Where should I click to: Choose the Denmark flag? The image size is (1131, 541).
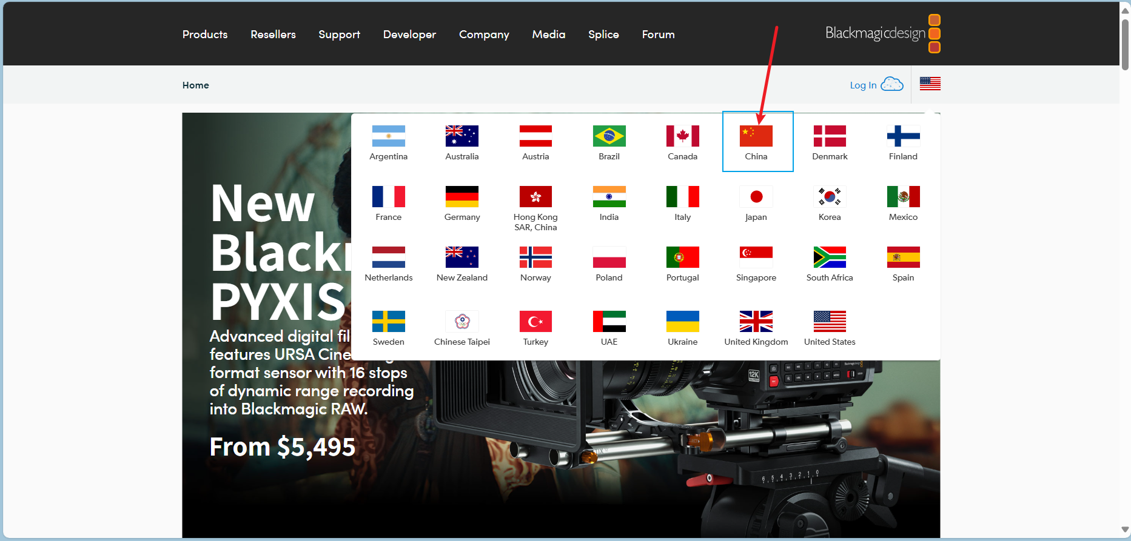[830, 136]
